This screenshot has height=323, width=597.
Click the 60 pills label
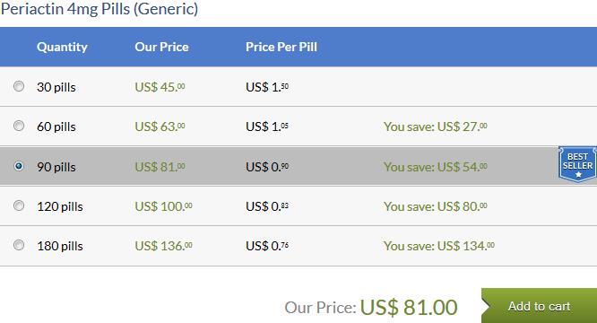tap(56, 127)
